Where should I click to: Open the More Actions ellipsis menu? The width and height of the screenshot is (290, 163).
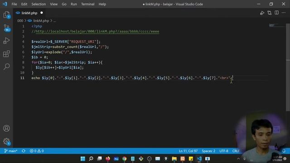(284, 13)
